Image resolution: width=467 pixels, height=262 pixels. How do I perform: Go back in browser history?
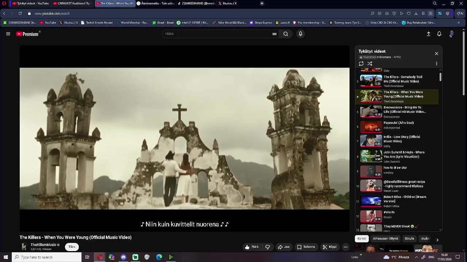click(4, 13)
